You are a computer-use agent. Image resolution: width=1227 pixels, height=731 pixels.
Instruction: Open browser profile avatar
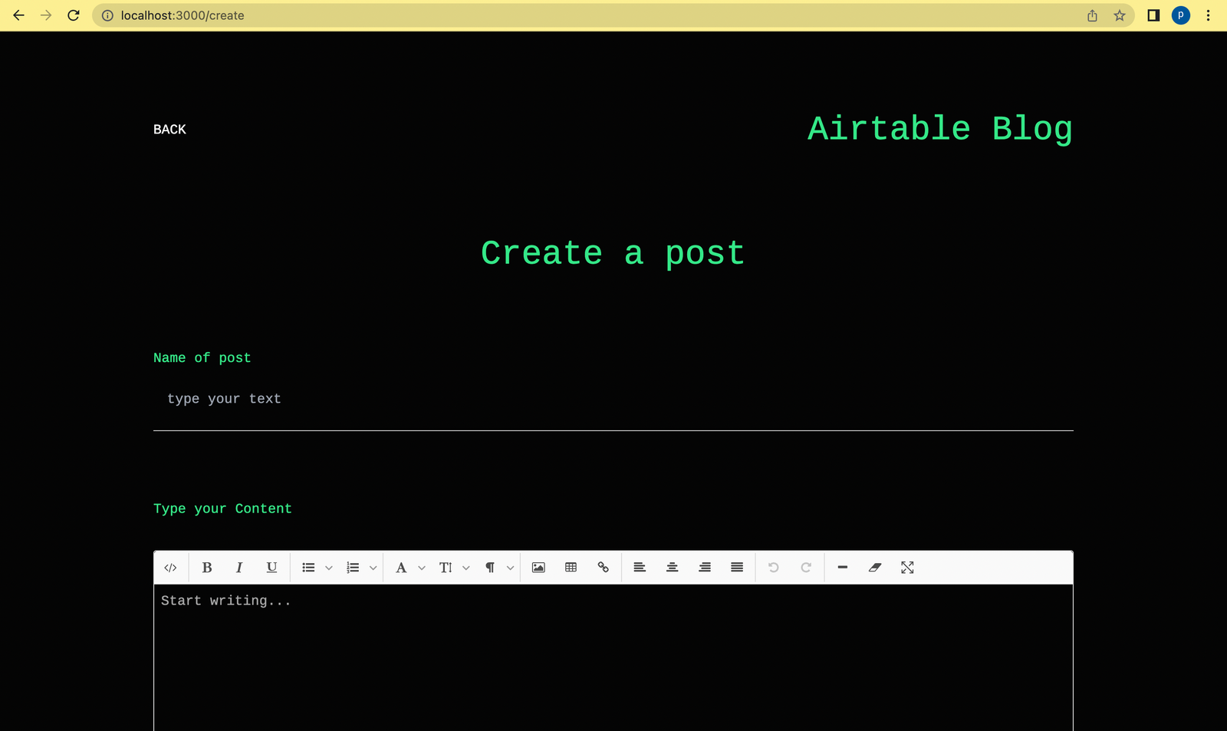(x=1181, y=15)
